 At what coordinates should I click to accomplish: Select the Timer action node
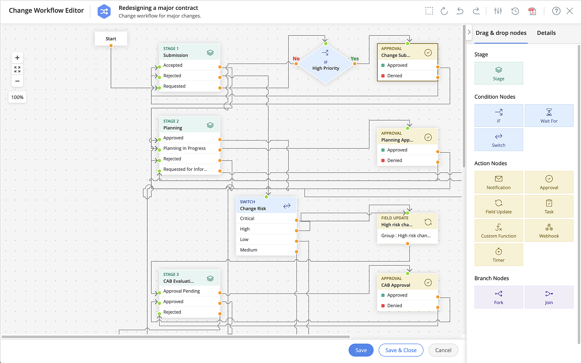[498, 254]
